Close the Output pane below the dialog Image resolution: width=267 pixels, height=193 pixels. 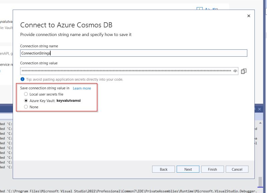click(260, 108)
